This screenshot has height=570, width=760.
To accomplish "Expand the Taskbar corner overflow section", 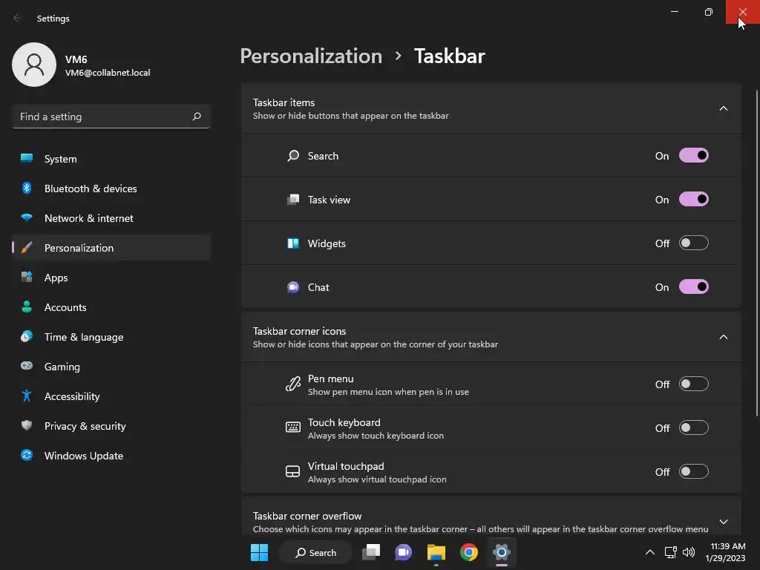I will click(x=723, y=522).
